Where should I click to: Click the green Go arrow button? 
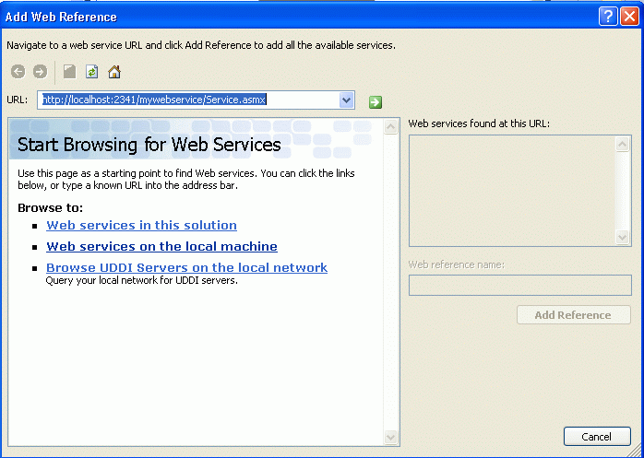tap(376, 101)
